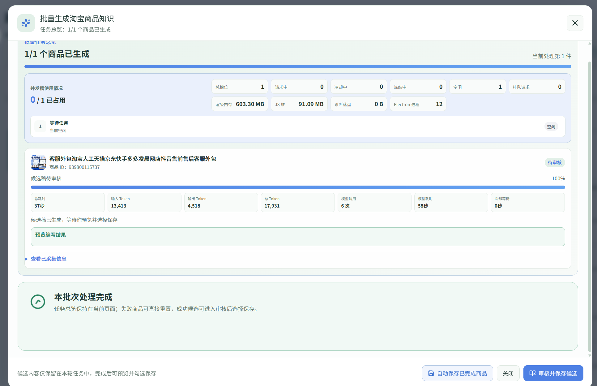The height and width of the screenshot is (386, 597).
Task: Click 总 Token 17,931 stat
Action: coord(298,202)
